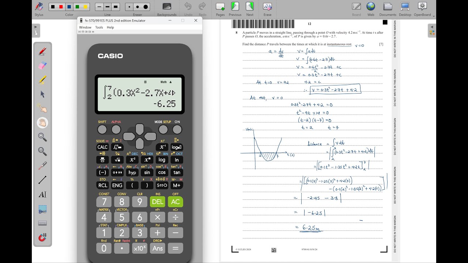Open the screen Capture tool
The height and width of the screenshot is (263, 468).
42,209
